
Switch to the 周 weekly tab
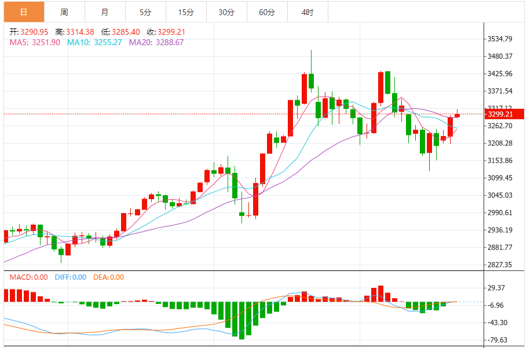click(x=64, y=12)
